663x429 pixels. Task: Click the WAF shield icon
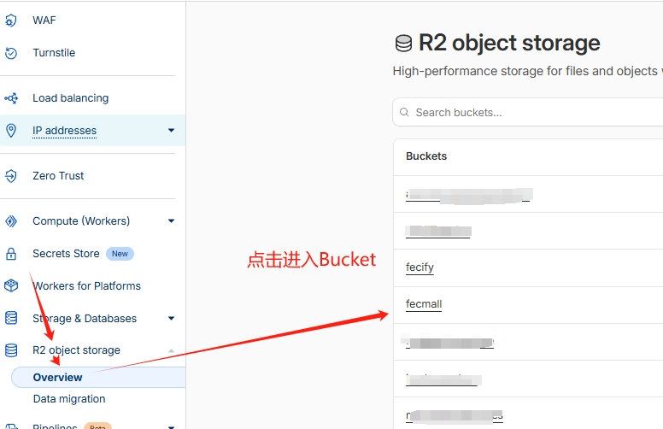pos(11,21)
